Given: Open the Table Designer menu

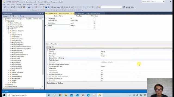Looking at the screenshot, I should [27, 5].
